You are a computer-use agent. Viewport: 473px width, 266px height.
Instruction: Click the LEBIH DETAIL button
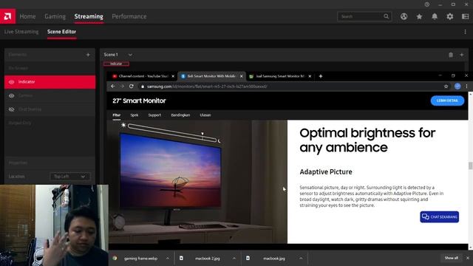(x=447, y=100)
